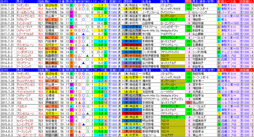This screenshot has width=254, height=137.
Task: Open previous race link 水無月H1600
Action: (x=230, y=23)
